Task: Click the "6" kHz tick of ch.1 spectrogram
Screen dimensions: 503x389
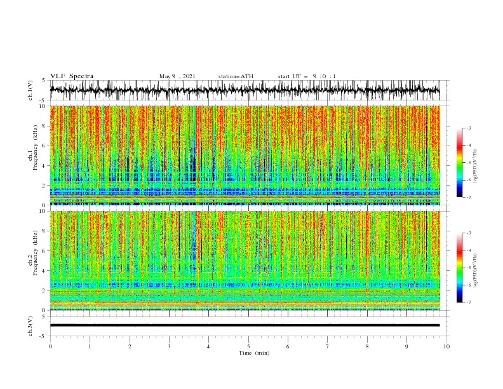Action: [45, 146]
